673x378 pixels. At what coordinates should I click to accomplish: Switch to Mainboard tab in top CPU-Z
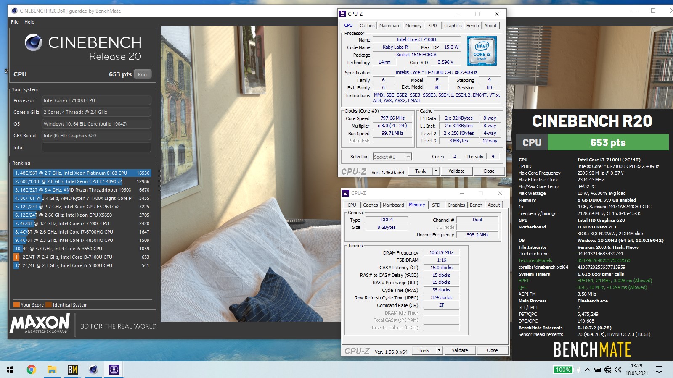click(390, 26)
